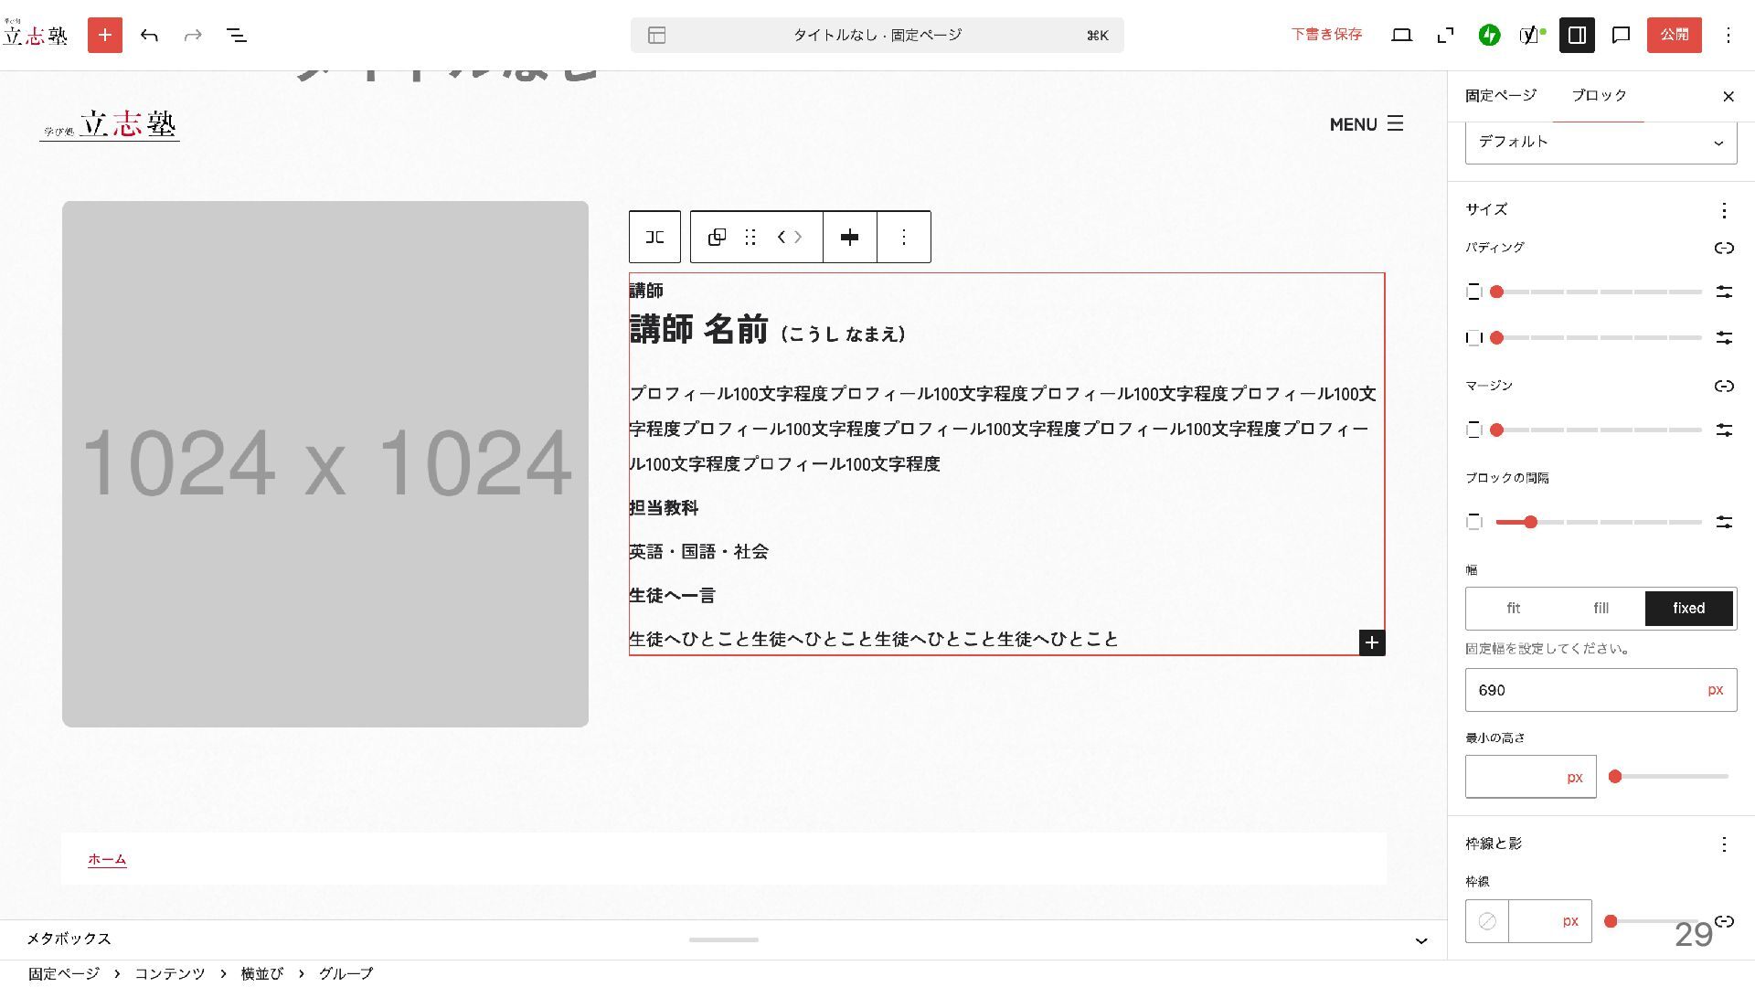This screenshot has height=987, width=1755.
Task: Open document overview list view
Action: pyautogui.click(x=237, y=35)
